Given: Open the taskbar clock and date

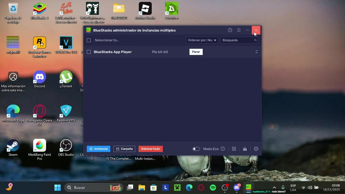Looking at the screenshot, I should coord(332,188).
